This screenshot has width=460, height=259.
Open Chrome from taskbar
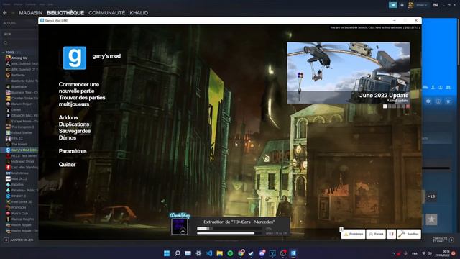(x=241, y=253)
